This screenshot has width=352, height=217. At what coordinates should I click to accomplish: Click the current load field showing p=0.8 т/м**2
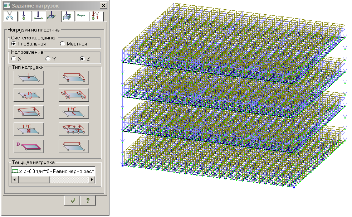click(x=53, y=172)
